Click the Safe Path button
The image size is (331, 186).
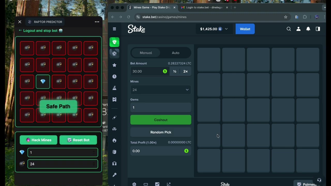[x=58, y=106]
